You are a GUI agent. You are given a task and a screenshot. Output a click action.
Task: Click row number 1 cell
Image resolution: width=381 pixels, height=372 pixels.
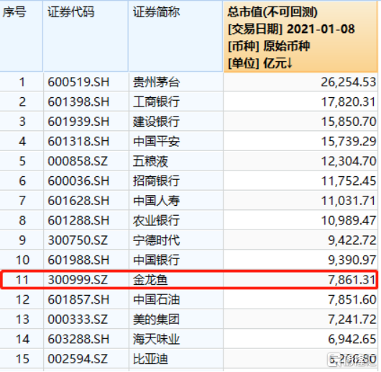tap(22, 82)
